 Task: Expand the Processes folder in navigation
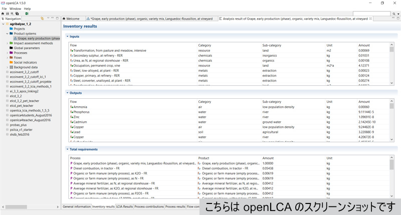click(x=7, y=53)
